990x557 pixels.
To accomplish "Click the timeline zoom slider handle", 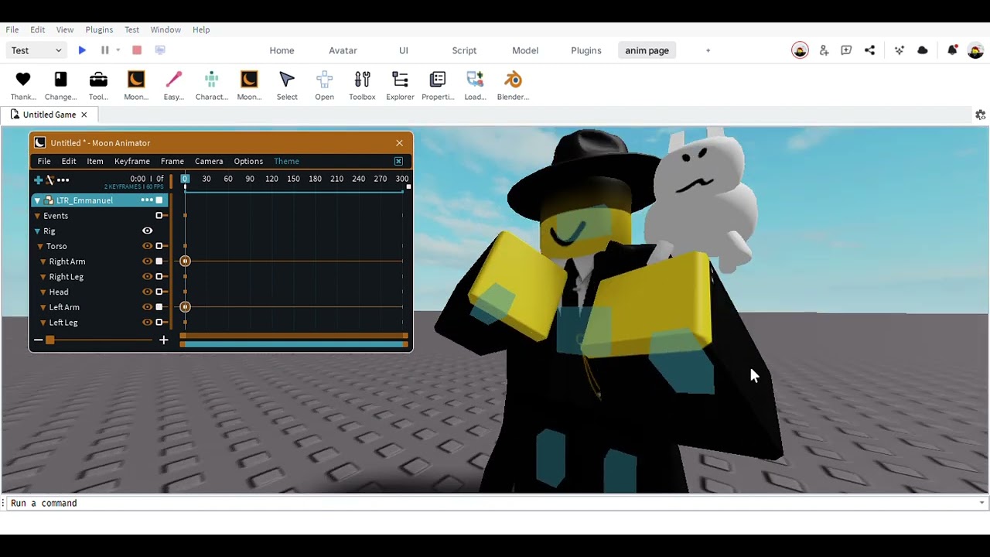I will pyautogui.click(x=50, y=340).
